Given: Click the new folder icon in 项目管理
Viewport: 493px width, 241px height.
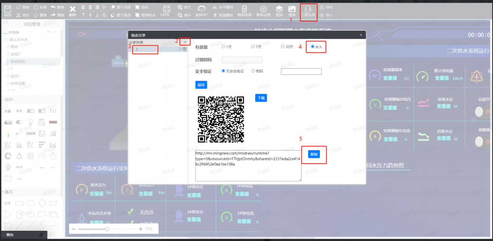Looking at the screenshot, I should (x=49, y=32).
